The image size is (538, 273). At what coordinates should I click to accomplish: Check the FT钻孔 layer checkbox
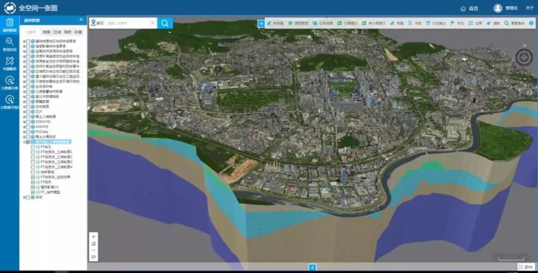(33, 147)
